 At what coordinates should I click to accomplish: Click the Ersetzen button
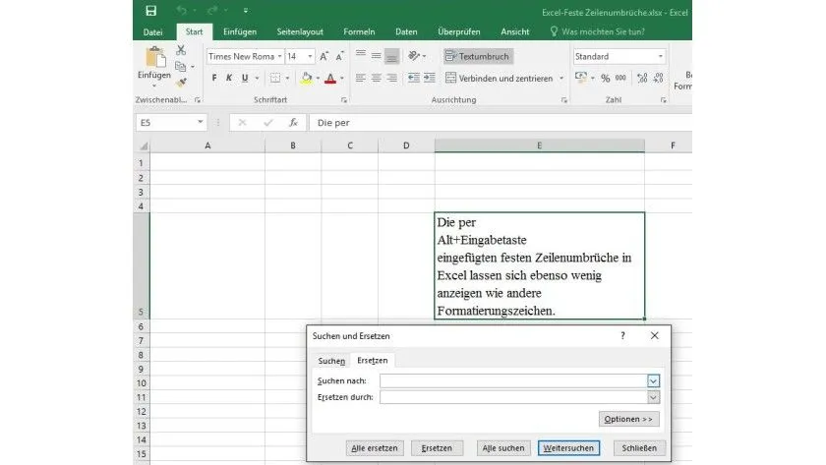(x=437, y=448)
